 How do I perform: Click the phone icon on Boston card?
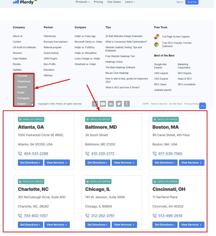coord(154,154)
